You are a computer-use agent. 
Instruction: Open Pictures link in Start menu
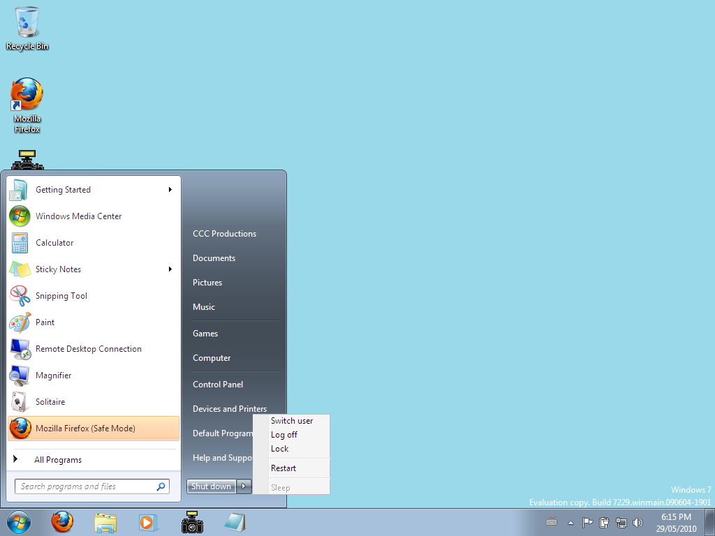point(207,283)
